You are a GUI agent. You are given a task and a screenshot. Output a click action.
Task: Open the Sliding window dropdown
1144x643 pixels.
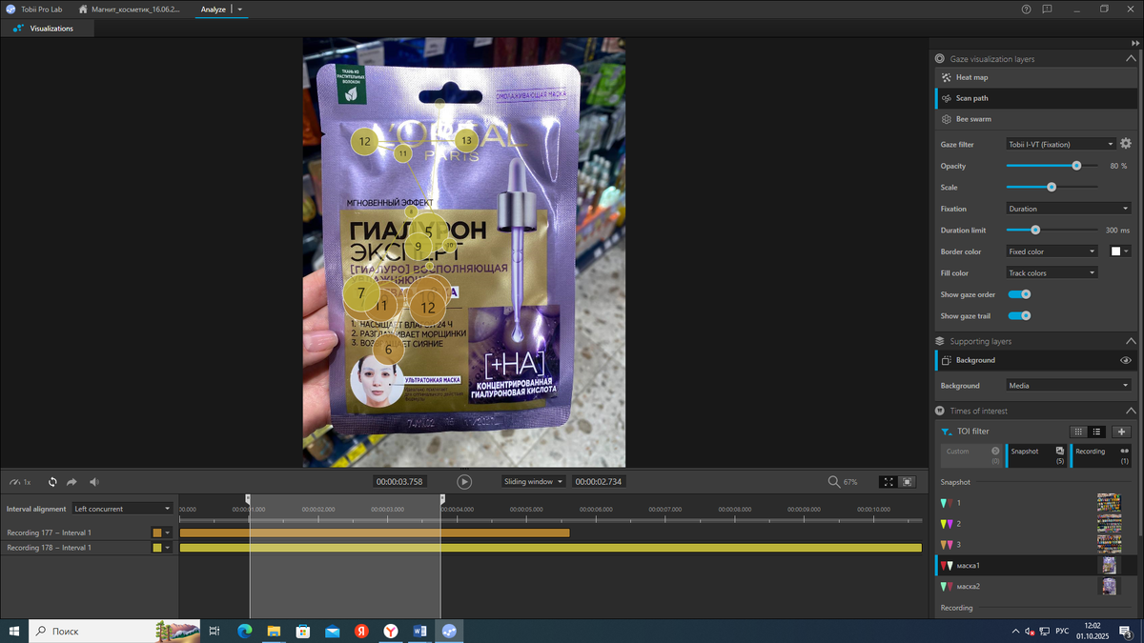pos(534,482)
